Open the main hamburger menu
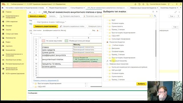The image size is (183, 103). tap(8, 4)
